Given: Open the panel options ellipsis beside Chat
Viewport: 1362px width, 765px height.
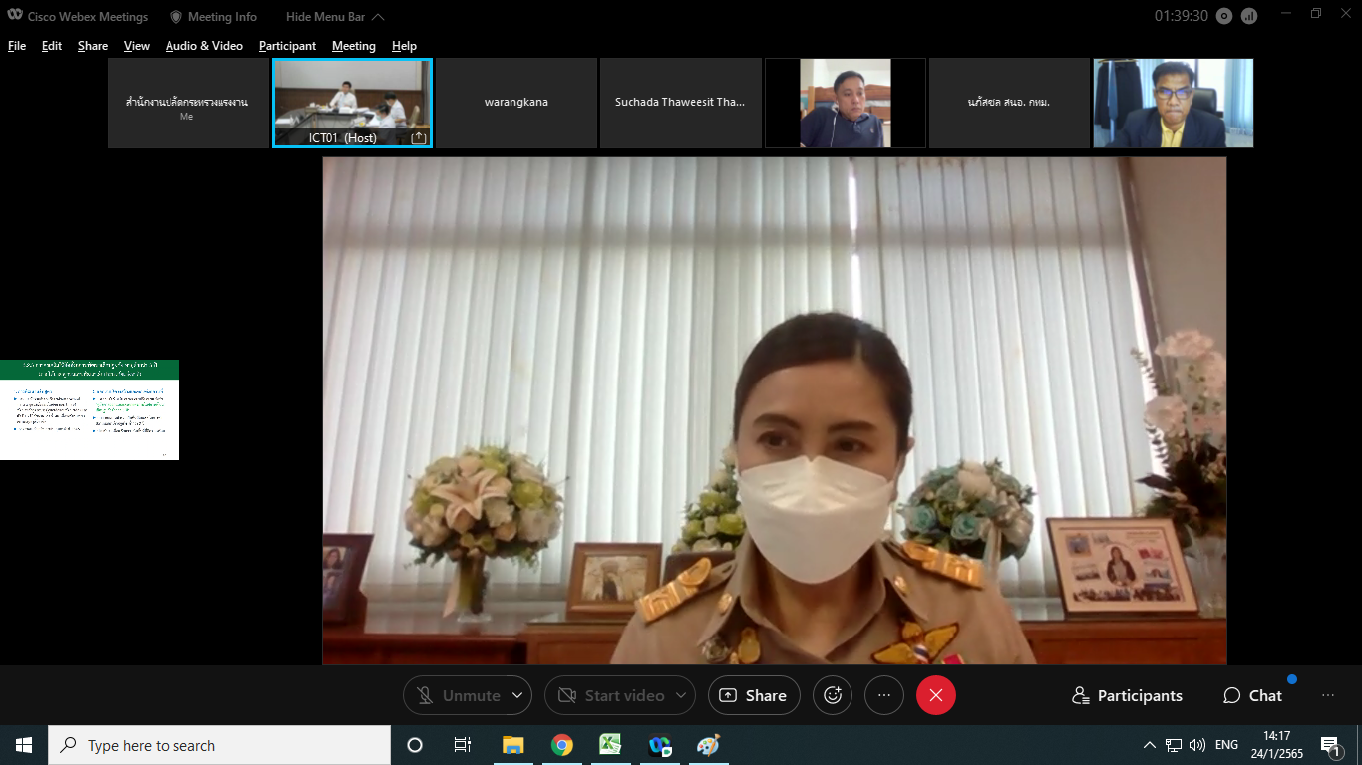Looking at the screenshot, I should click(x=1327, y=695).
